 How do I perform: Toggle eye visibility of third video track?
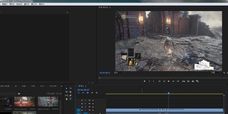click(x=93, y=107)
